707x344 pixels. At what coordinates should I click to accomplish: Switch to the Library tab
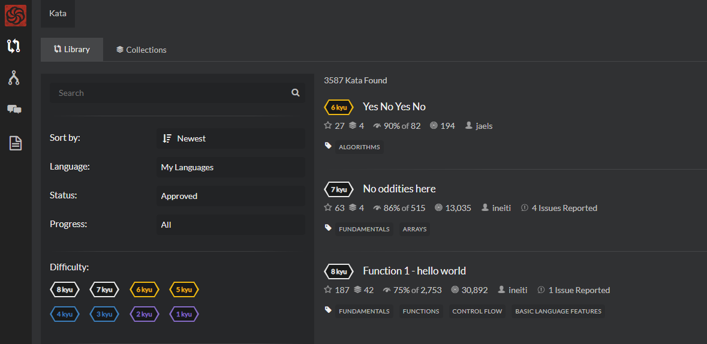[72, 50]
